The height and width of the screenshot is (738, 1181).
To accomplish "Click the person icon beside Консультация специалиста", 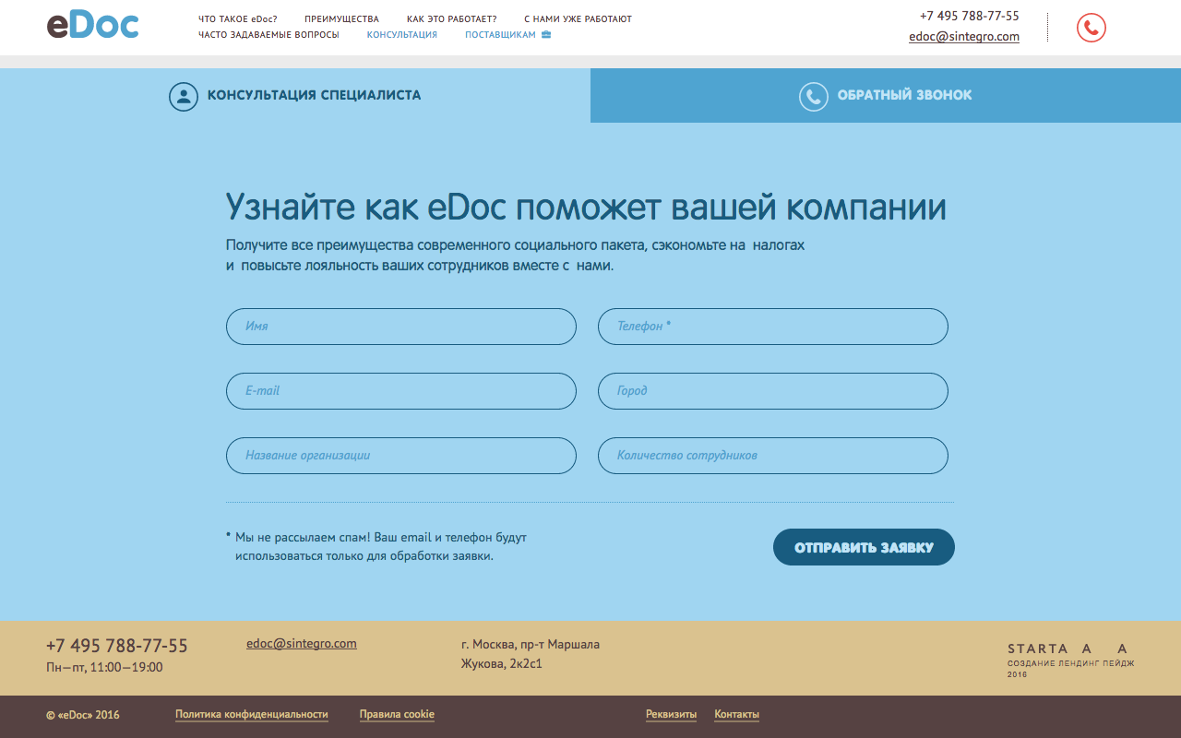I will point(184,96).
